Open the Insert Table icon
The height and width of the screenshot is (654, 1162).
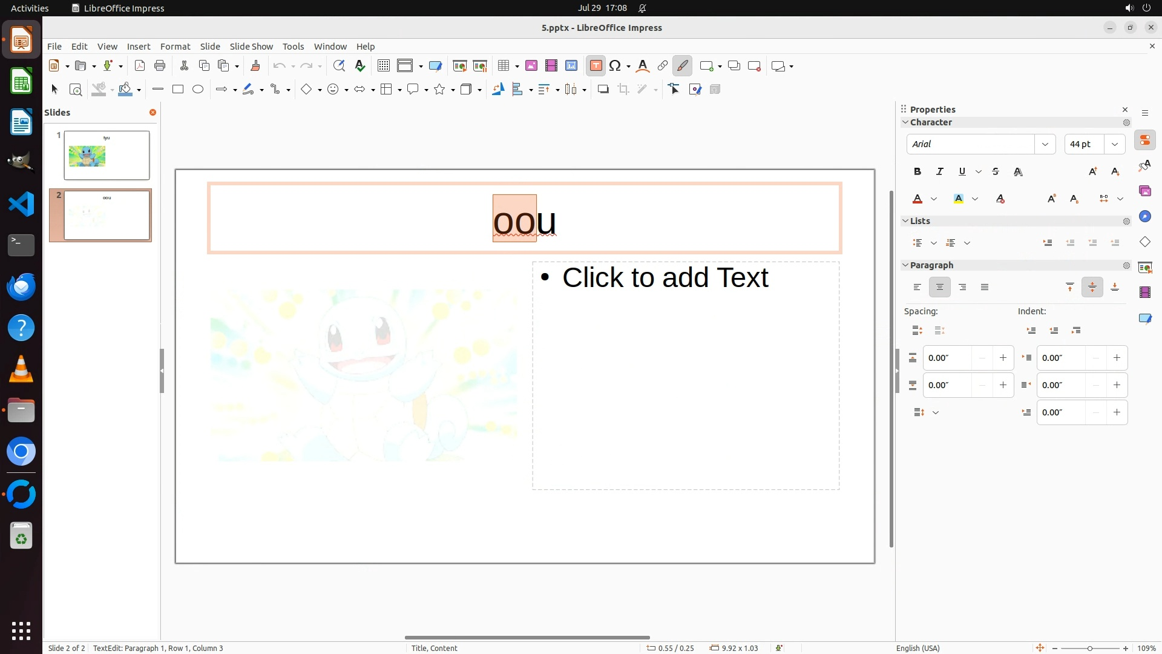504,66
